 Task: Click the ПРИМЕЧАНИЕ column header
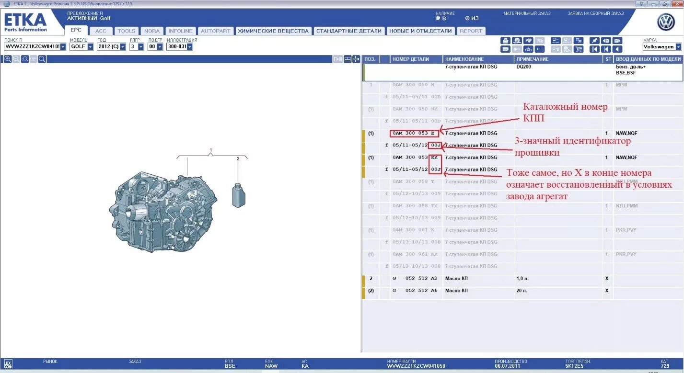[559, 59]
